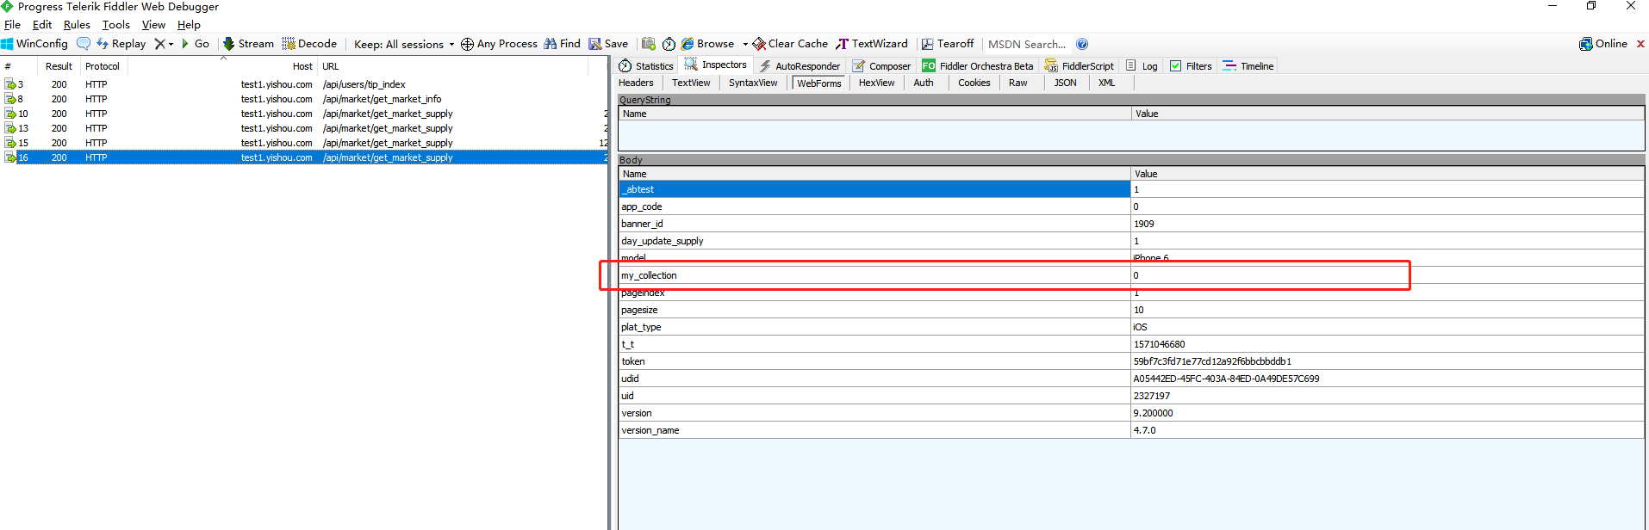The height and width of the screenshot is (530, 1649).
Task: Switch to the Statistics tab
Action: pos(646,66)
